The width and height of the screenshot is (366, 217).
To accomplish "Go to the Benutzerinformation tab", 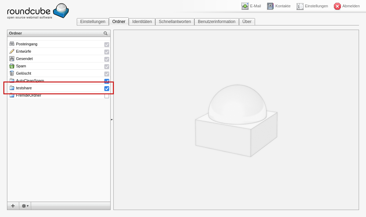I will (x=216, y=22).
